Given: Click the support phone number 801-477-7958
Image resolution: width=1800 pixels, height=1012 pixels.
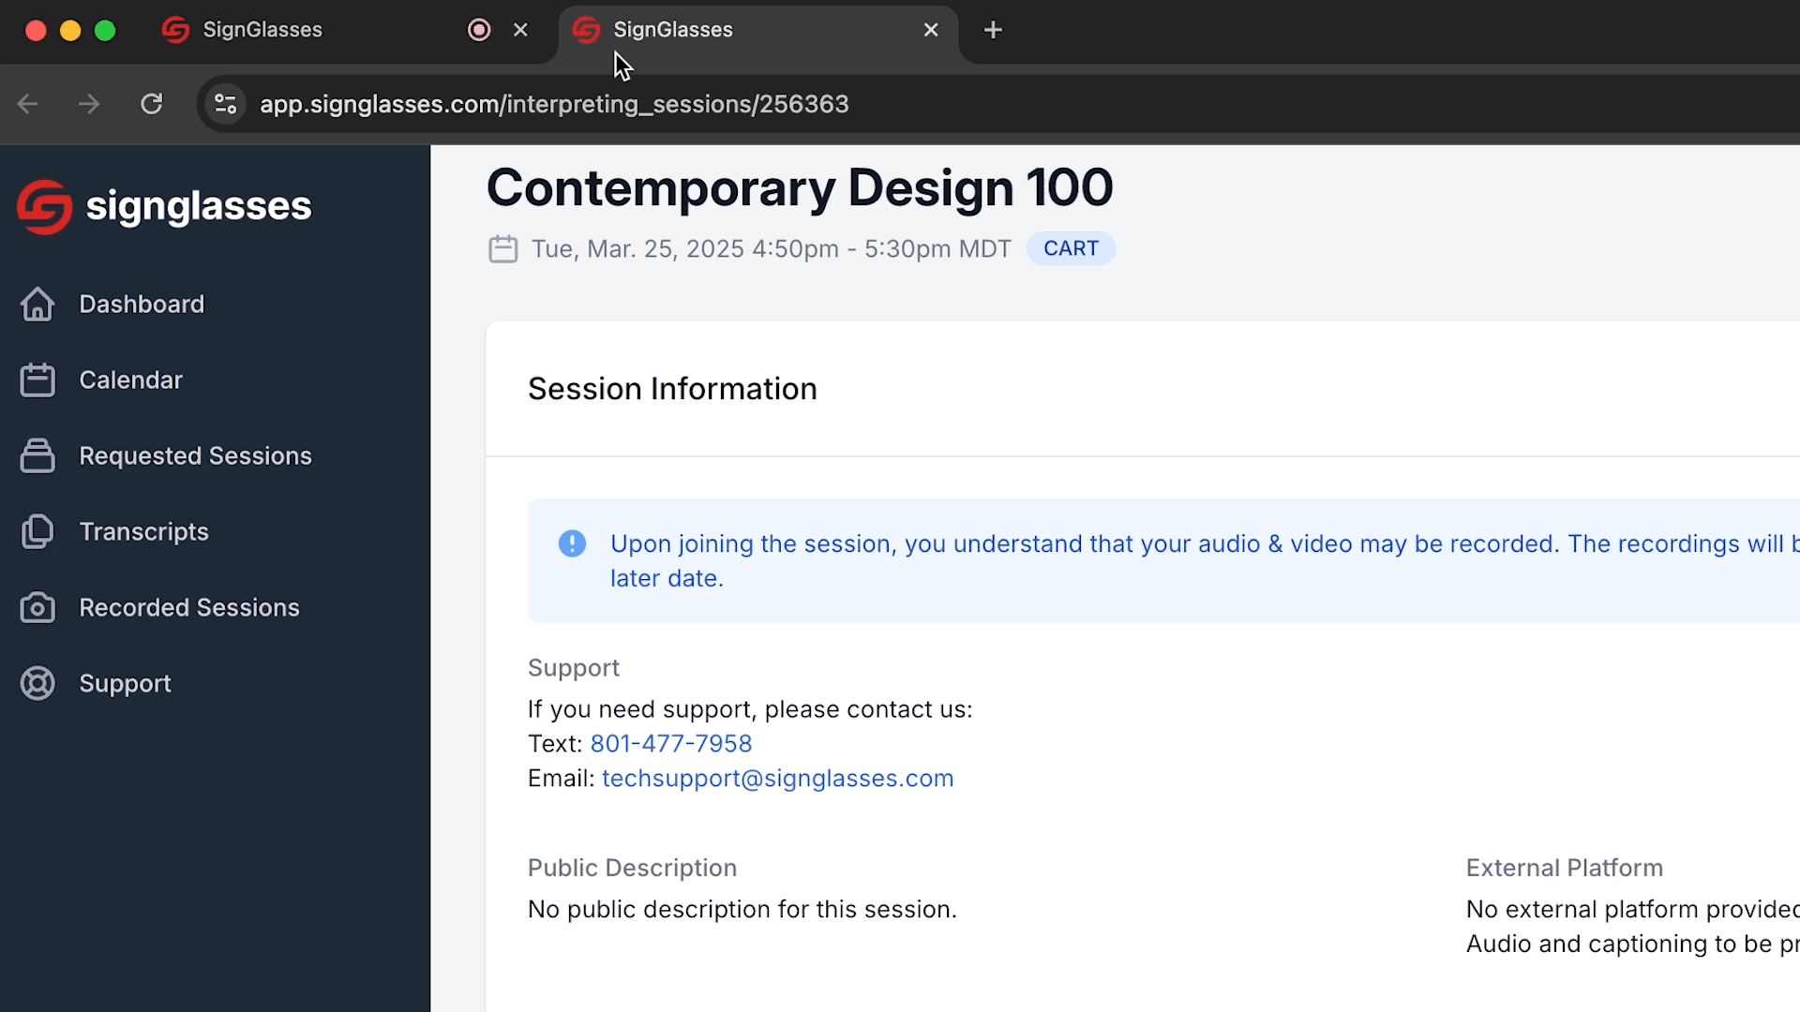Looking at the screenshot, I should 671,743.
